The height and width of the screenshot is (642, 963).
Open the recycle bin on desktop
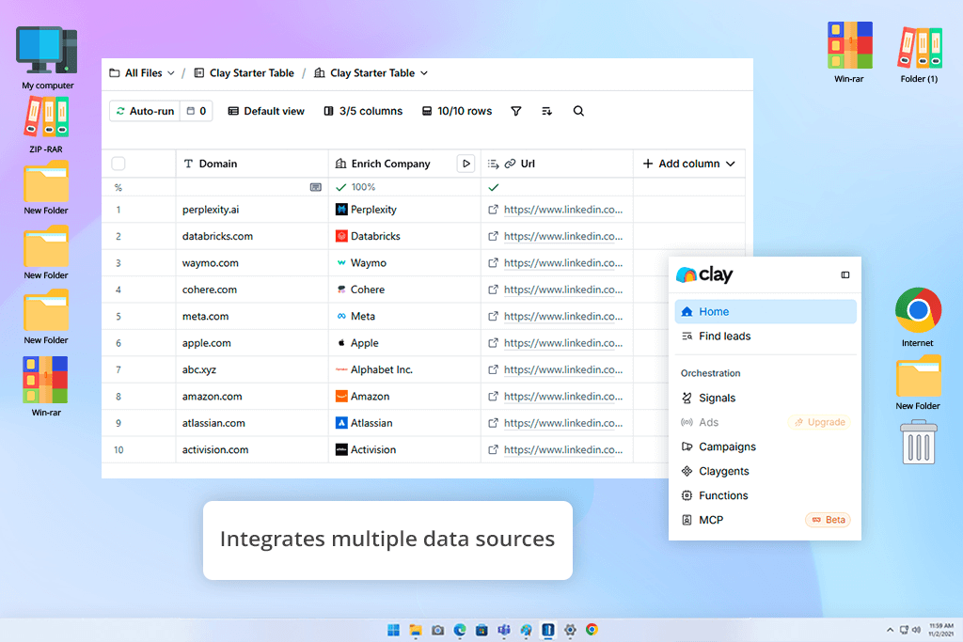pyautogui.click(x=919, y=442)
